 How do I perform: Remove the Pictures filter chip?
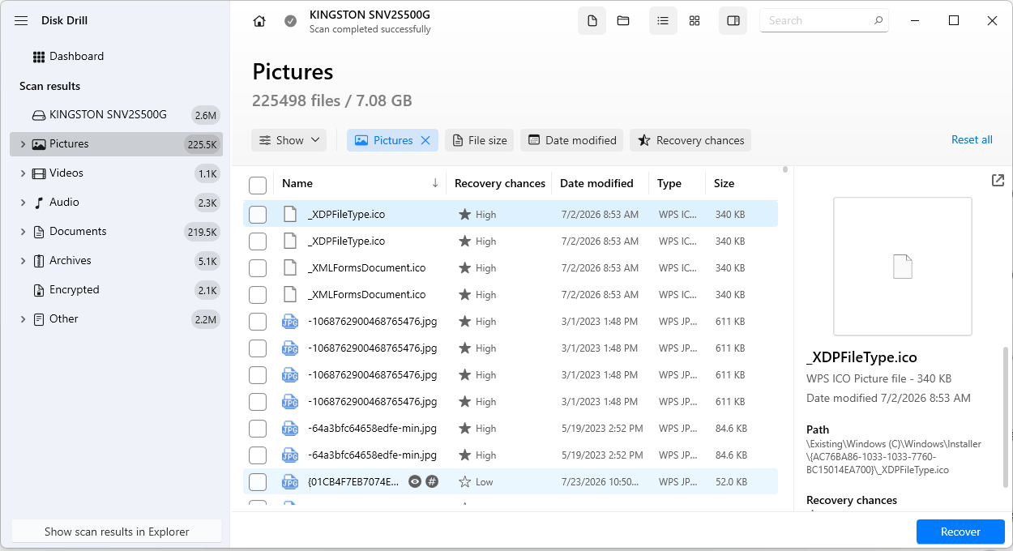coord(425,140)
